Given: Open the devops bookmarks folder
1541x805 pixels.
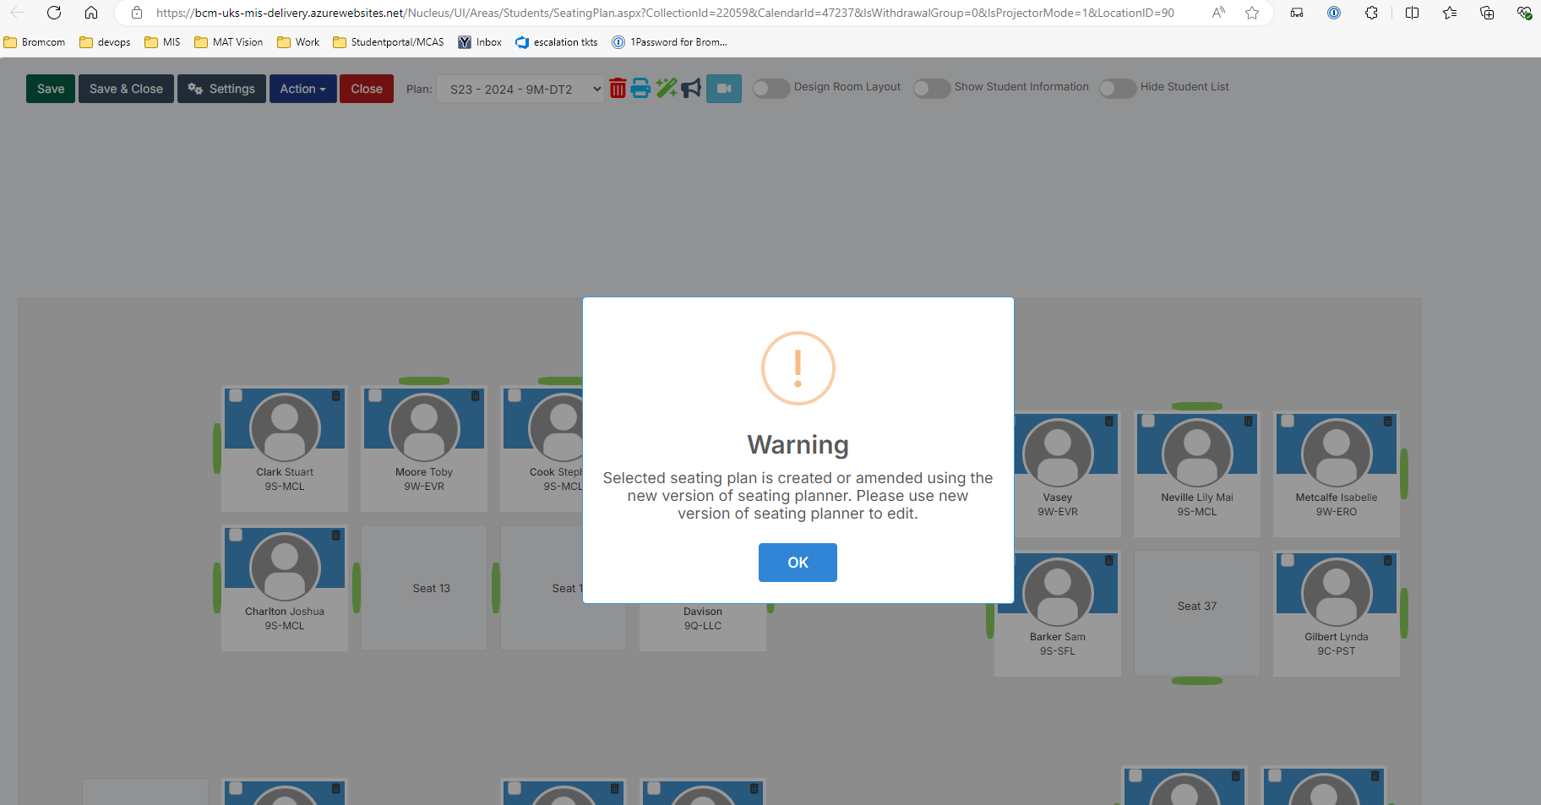Looking at the screenshot, I should [x=106, y=42].
